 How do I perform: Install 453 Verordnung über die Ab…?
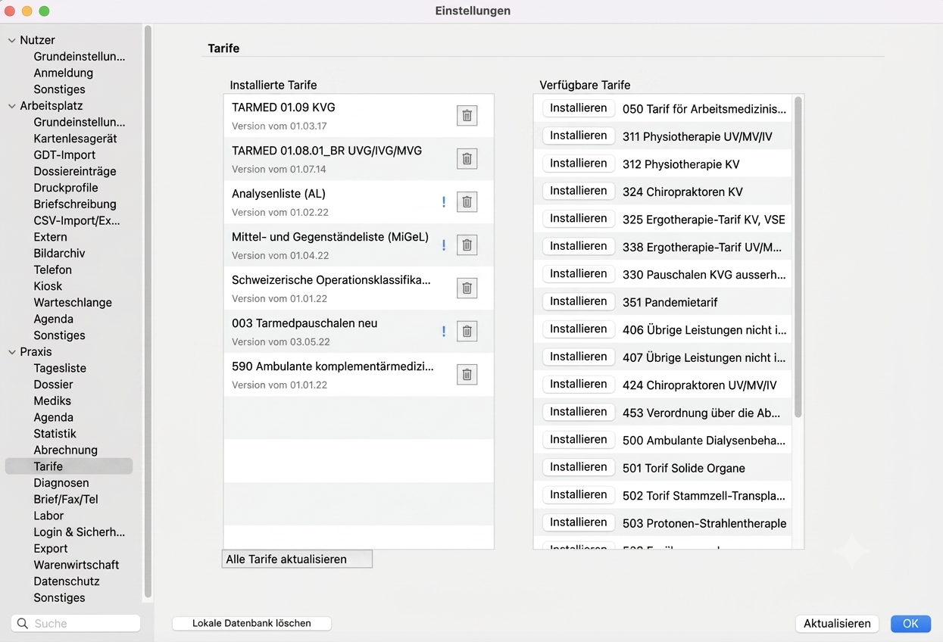(579, 412)
